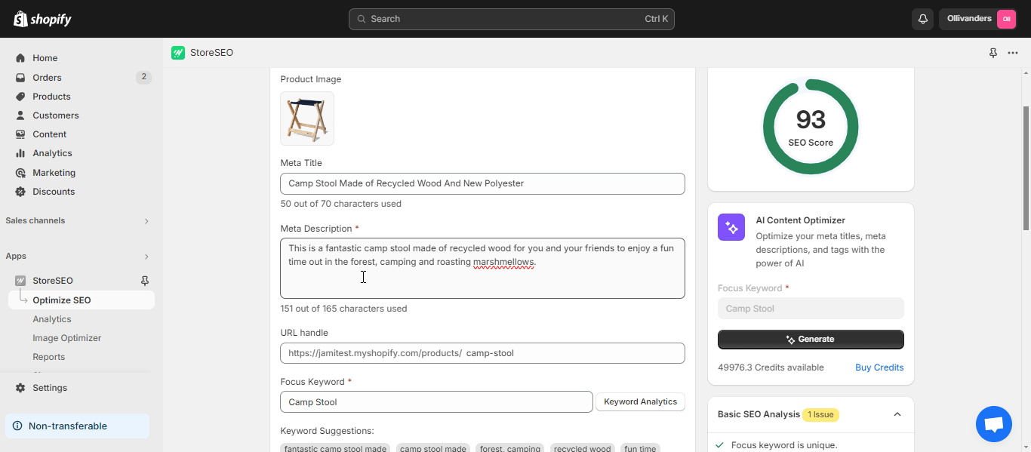The height and width of the screenshot is (452, 1031).
Task: Click the Discounts icon in sidebar
Action: (20, 192)
